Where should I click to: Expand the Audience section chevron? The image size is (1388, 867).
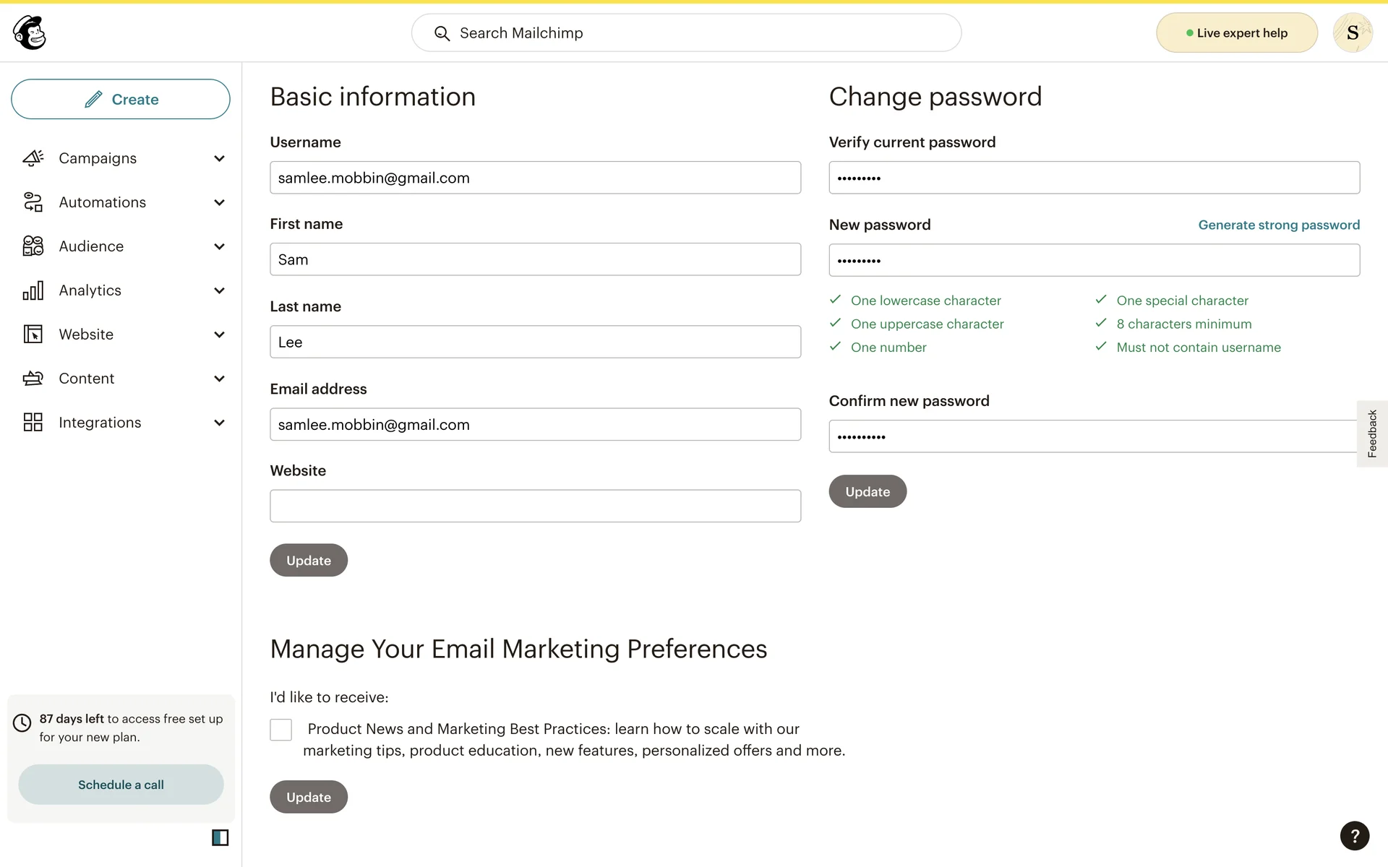[x=219, y=246]
